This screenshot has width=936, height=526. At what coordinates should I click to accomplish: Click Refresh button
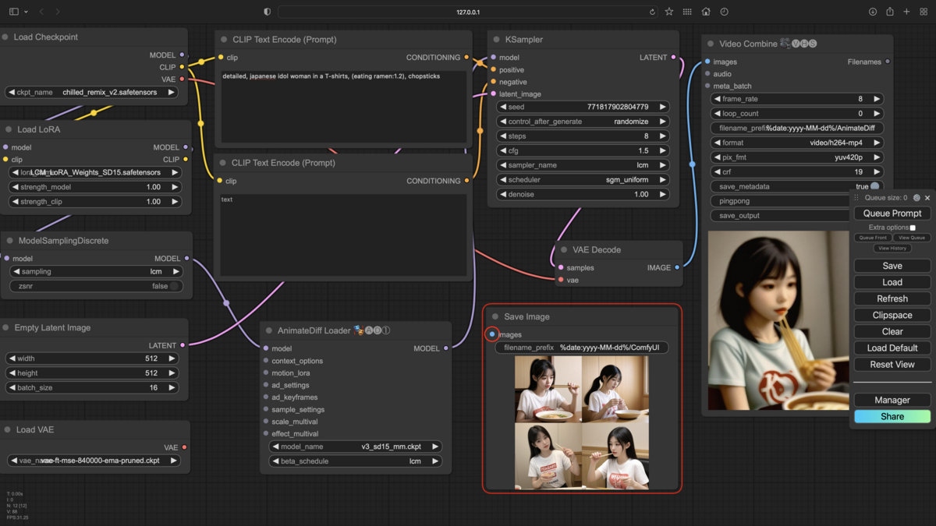tap(892, 298)
